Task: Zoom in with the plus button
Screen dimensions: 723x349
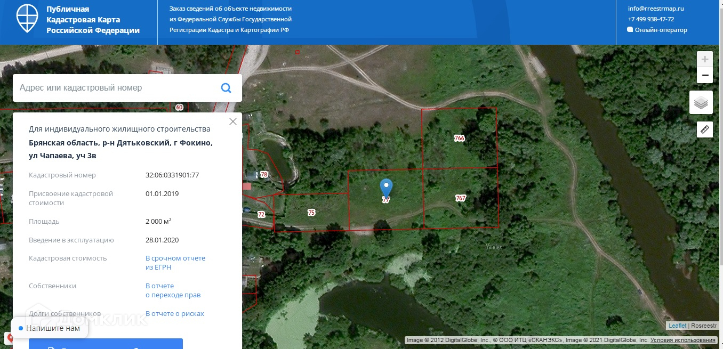Action: pyautogui.click(x=705, y=59)
